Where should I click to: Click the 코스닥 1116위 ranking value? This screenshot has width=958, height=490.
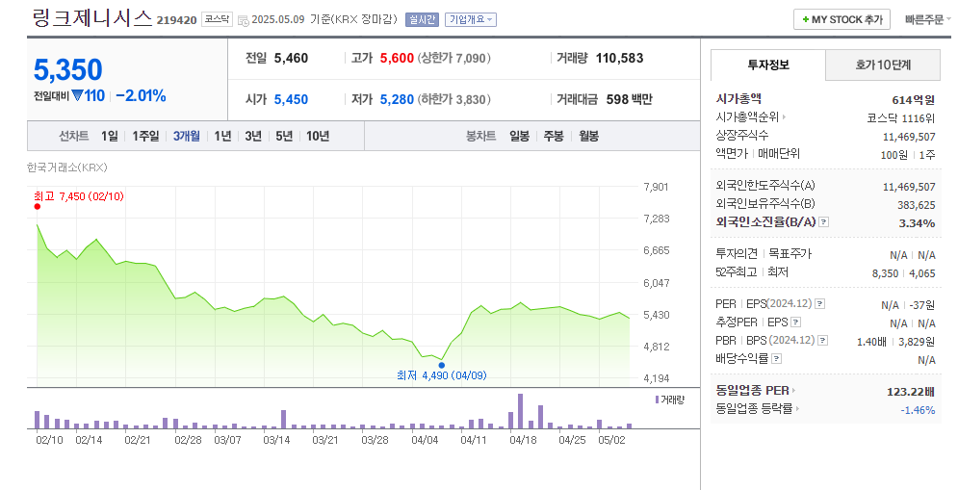pos(900,117)
